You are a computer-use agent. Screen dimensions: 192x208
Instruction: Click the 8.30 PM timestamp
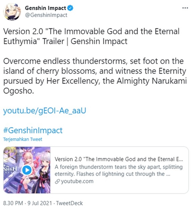(x=13, y=203)
